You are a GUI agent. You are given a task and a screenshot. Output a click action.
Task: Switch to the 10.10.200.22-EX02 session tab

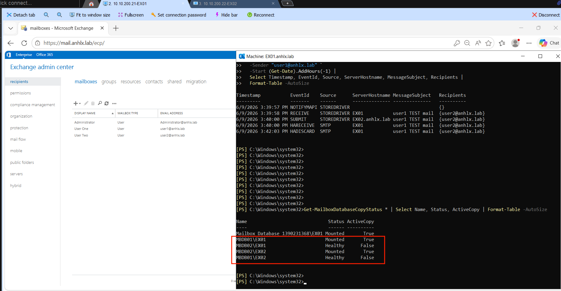point(220,4)
